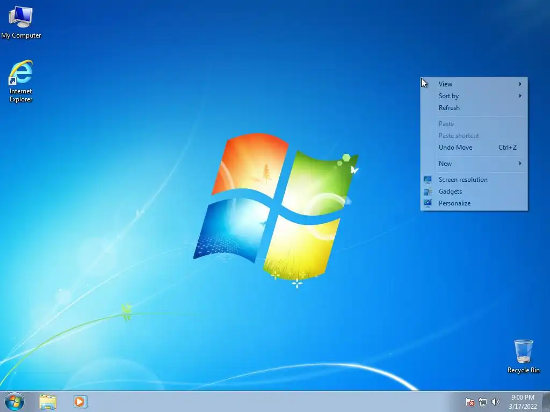Open Windows Media Player from taskbar
Screen dimensions: 550x412
pyautogui.click(x=80, y=402)
